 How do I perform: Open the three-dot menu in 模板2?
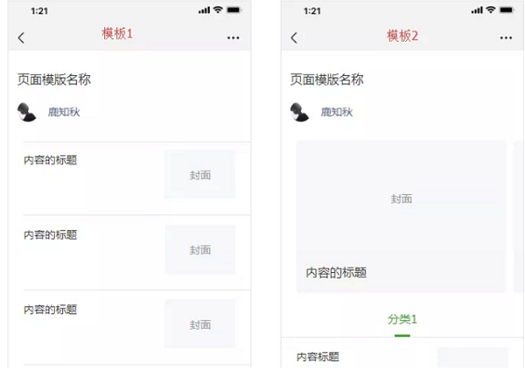click(505, 38)
